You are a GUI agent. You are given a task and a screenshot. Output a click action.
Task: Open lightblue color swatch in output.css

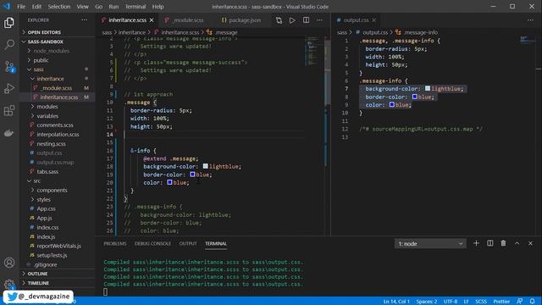[428, 88]
